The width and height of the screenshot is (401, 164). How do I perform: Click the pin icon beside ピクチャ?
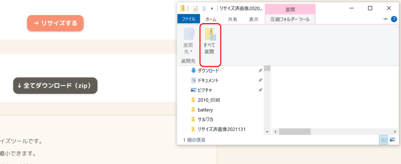[x=260, y=90]
